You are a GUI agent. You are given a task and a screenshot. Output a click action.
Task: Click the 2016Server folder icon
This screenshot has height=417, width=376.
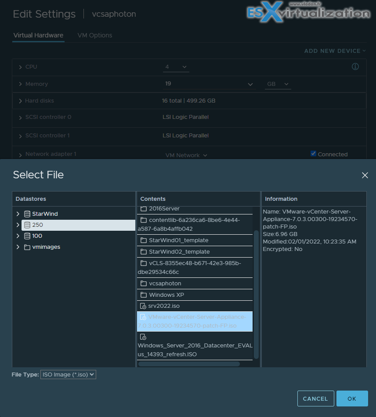coord(144,209)
